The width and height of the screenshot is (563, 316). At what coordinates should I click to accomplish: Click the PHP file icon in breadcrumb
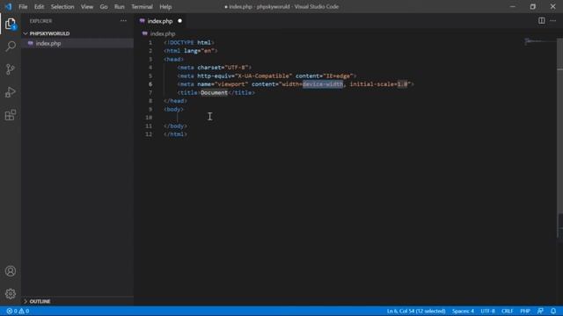point(144,33)
